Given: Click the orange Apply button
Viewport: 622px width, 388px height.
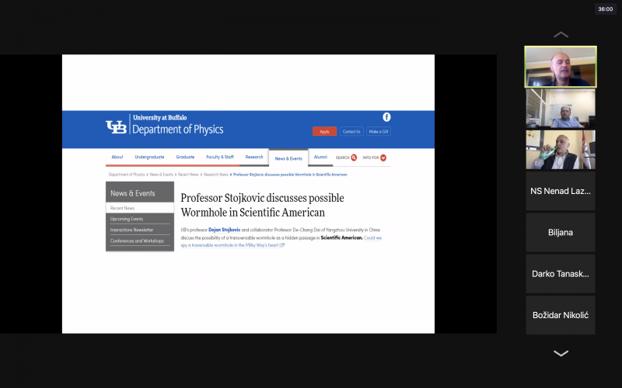Looking at the screenshot, I should pos(324,131).
